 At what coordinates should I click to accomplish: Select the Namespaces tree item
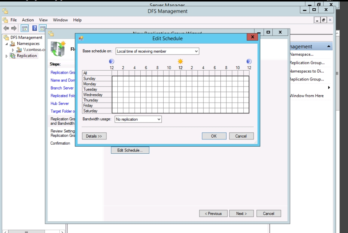pos(28,44)
